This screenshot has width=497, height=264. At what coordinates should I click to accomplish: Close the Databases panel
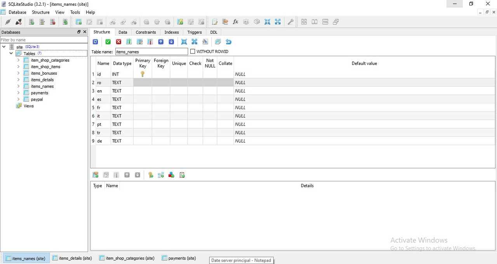[x=85, y=32]
